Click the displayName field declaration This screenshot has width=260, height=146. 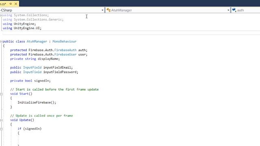pyautogui.click(x=35, y=59)
